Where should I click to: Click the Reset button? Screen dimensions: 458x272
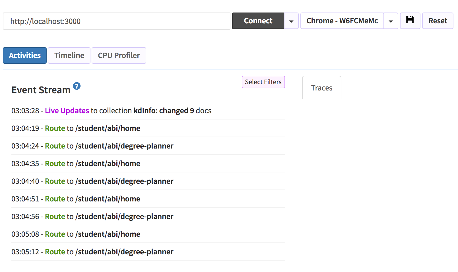coord(438,21)
